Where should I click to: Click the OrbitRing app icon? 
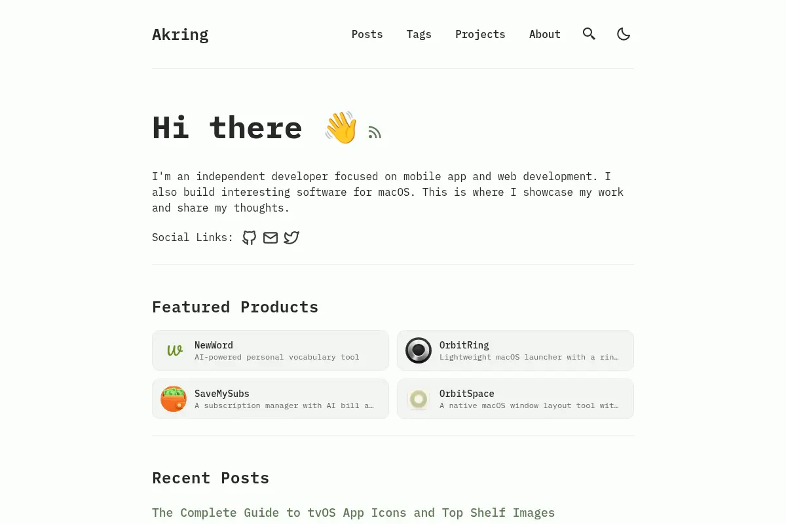419,350
